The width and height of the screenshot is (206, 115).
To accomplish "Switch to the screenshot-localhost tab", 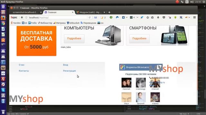I will click(25, 12).
